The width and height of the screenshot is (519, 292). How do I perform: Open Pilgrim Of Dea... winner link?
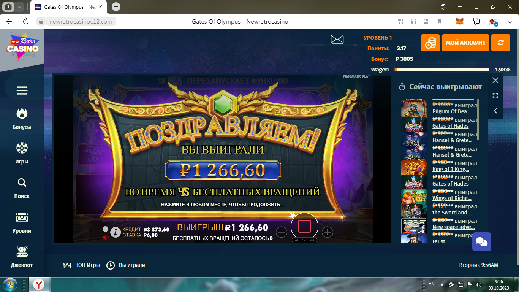click(x=451, y=111)
